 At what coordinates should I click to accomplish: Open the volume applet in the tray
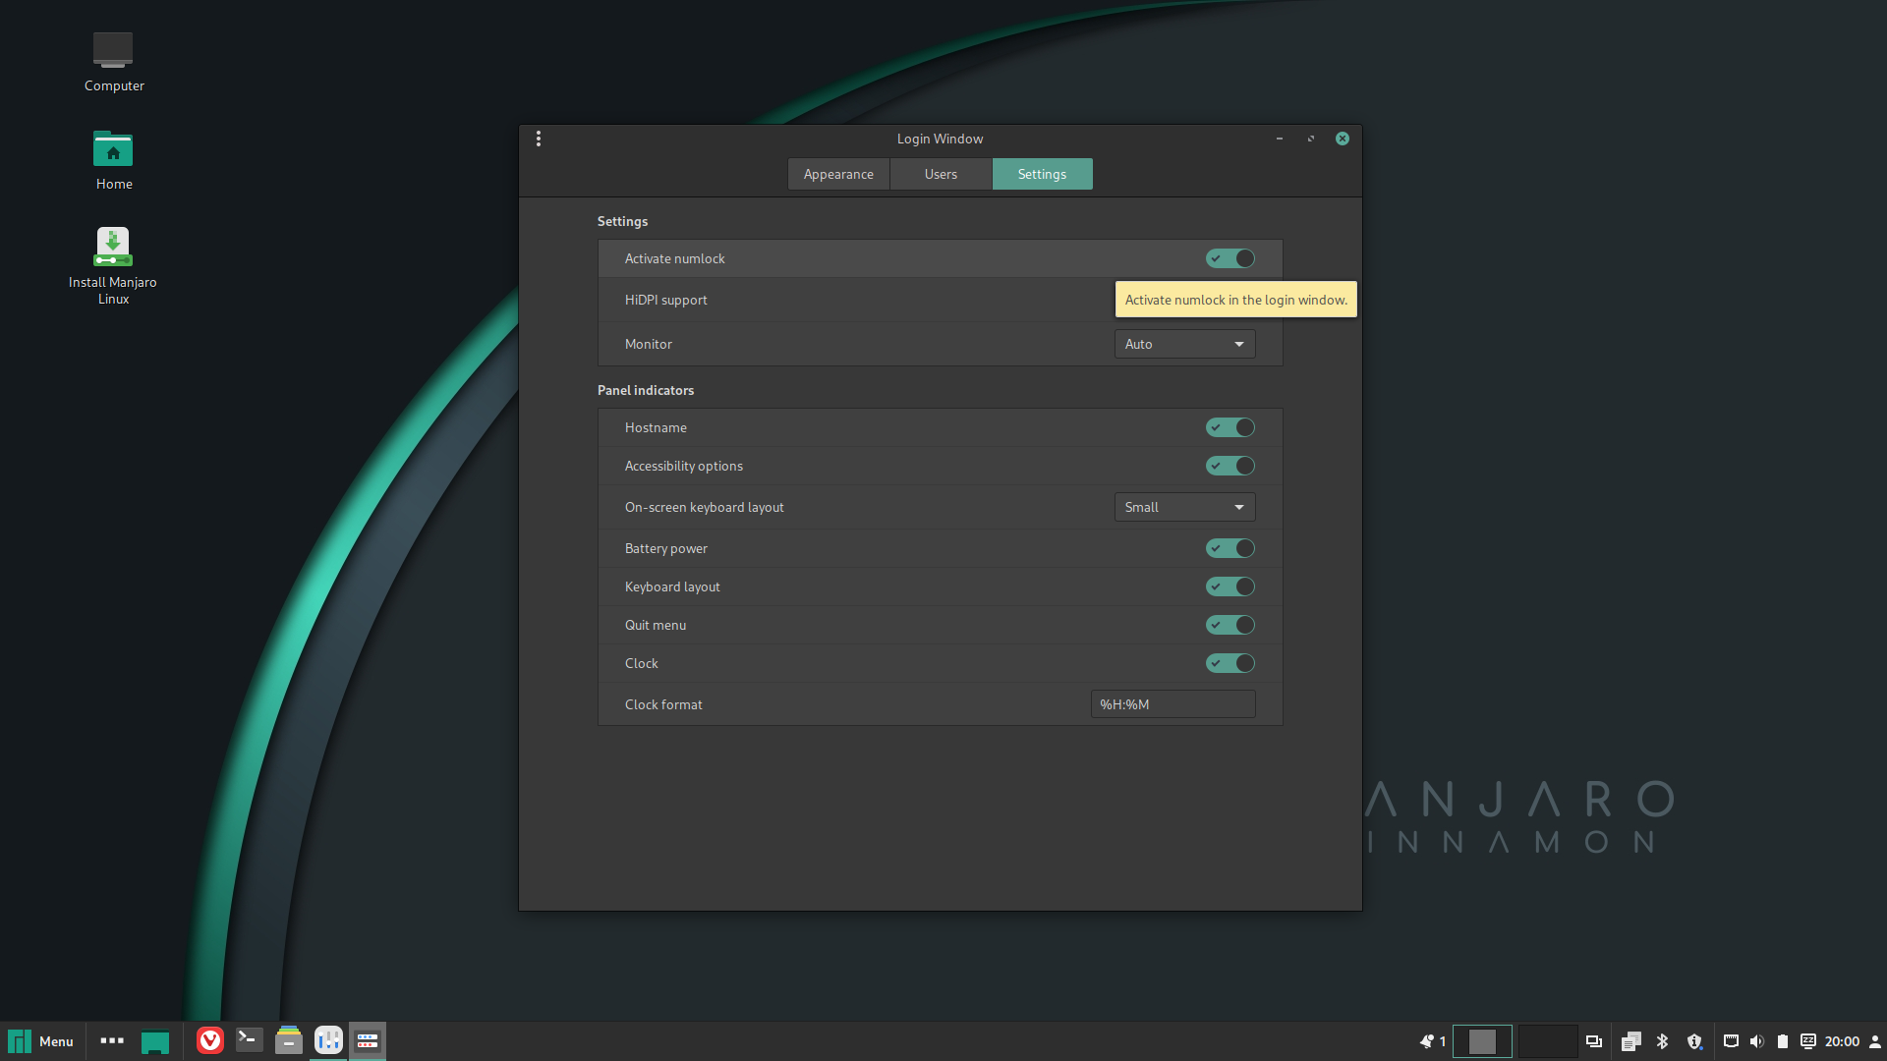1757,1041
